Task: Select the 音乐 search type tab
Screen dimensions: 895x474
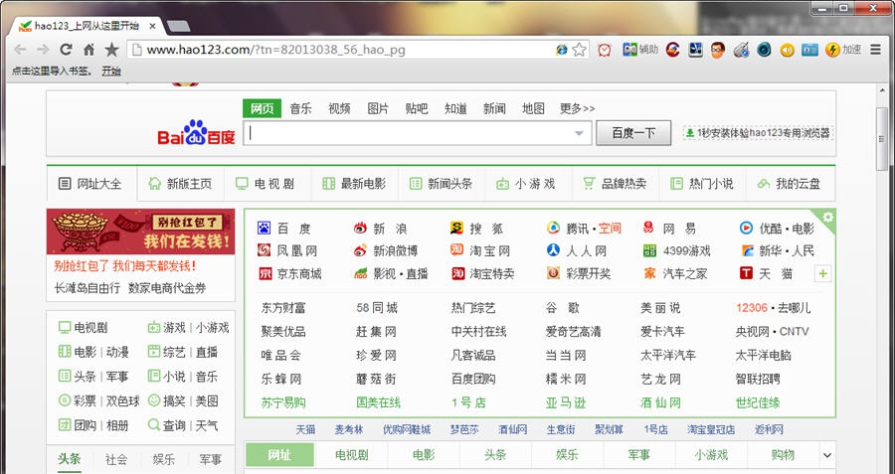Action: point(300,108)
